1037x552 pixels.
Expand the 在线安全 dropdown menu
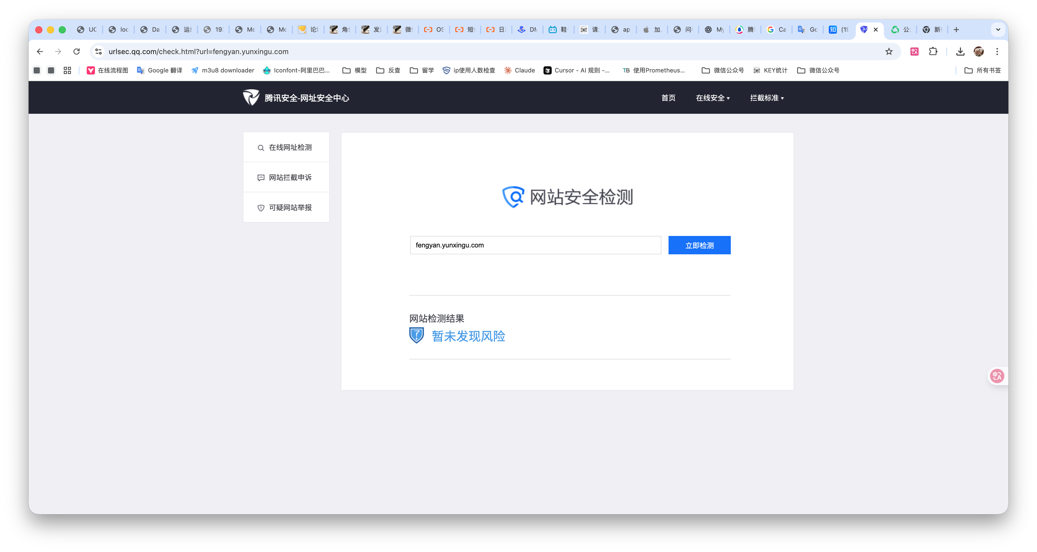click(712, 98)
